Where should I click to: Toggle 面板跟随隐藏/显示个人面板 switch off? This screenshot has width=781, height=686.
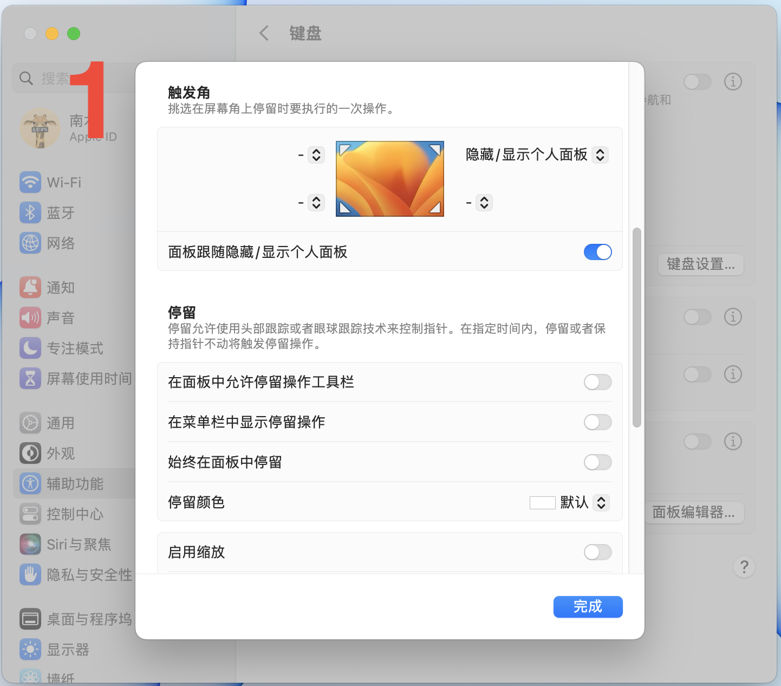(598, 252)
